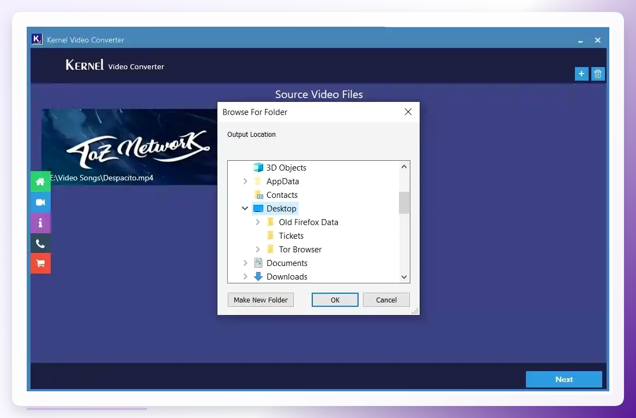Click the green Home sidebar icon
This screenshot has height=418, width=636.
[x=40, y=181]
